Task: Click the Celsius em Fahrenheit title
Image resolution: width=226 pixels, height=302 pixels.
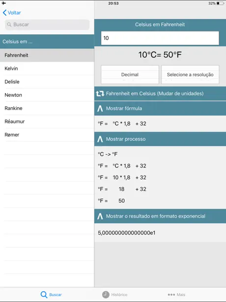Action: pos(160,25)
